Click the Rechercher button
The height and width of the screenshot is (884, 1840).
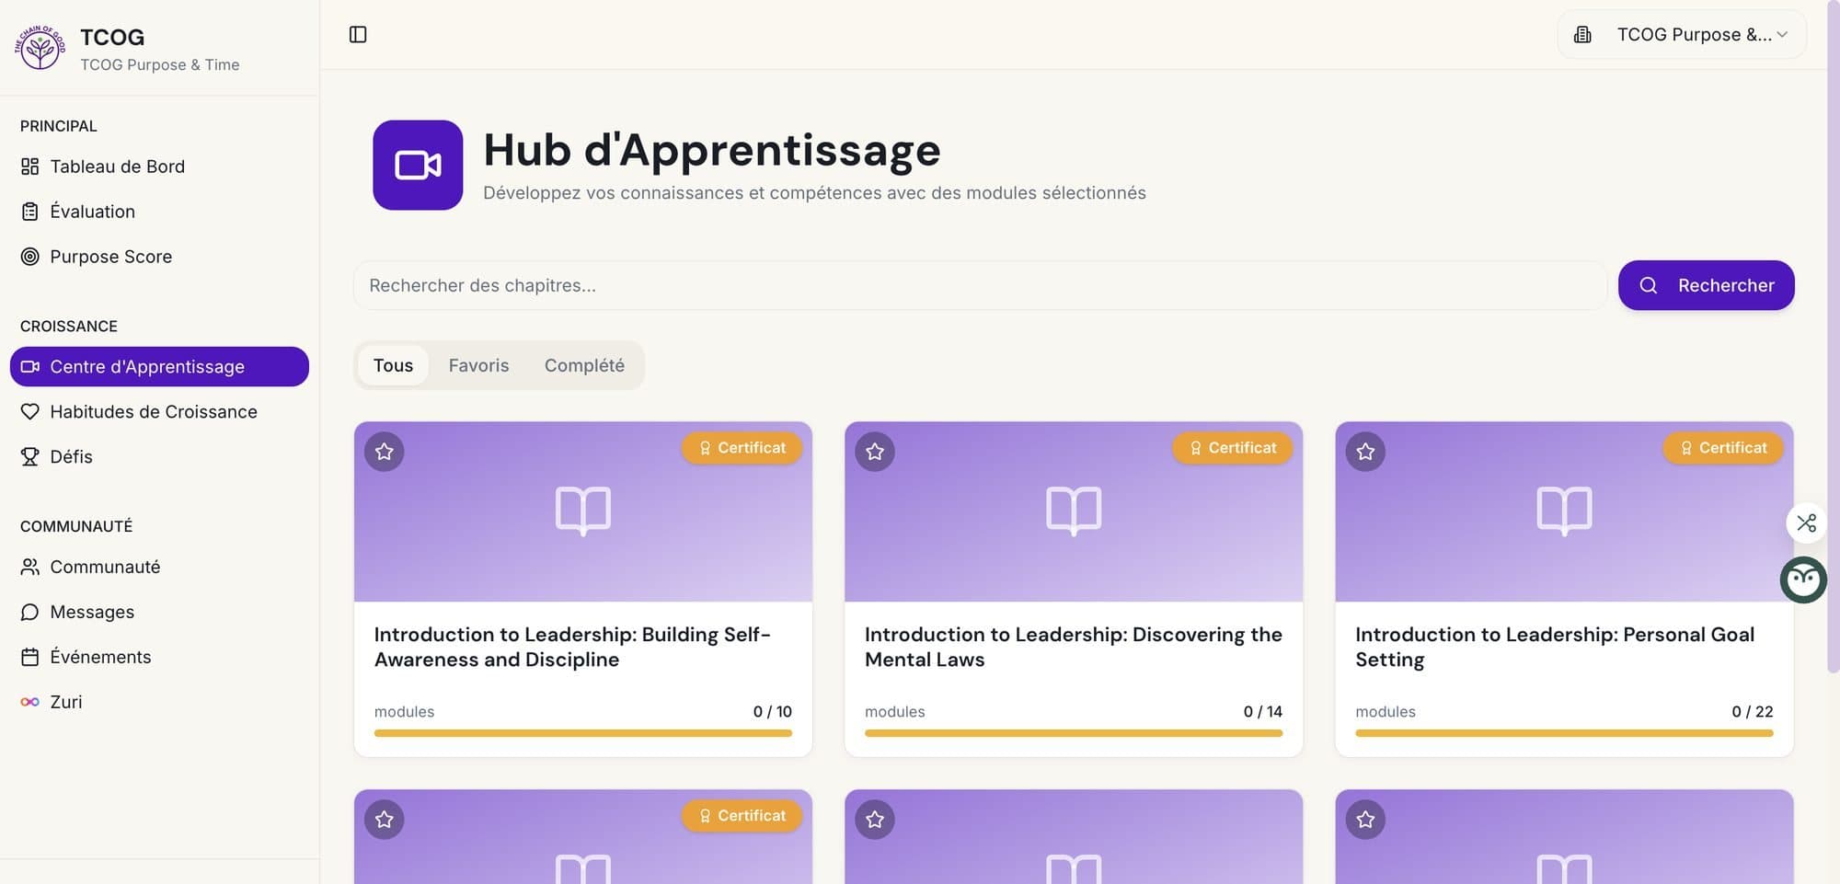(x=1706, y=285)
